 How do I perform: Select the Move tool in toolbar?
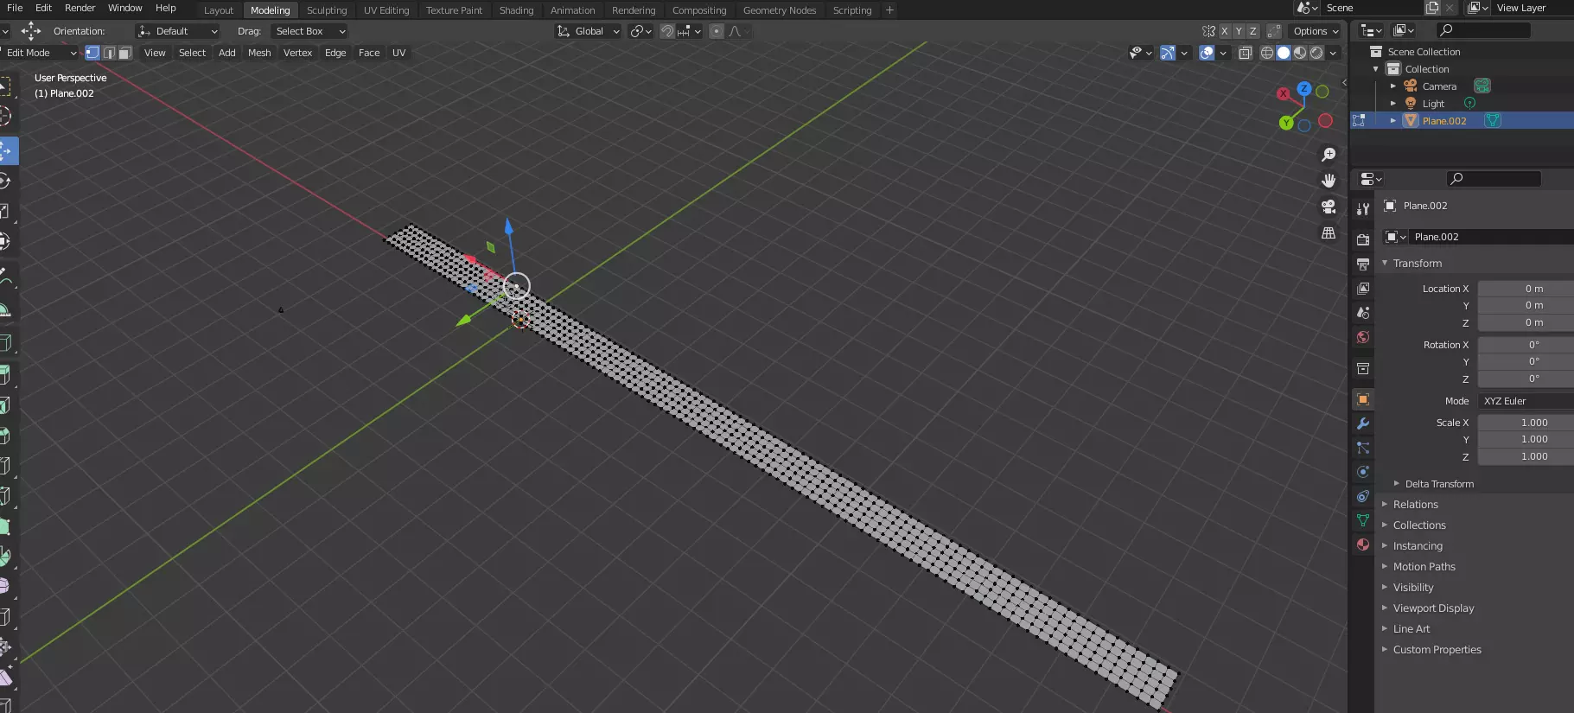(7, 150)
